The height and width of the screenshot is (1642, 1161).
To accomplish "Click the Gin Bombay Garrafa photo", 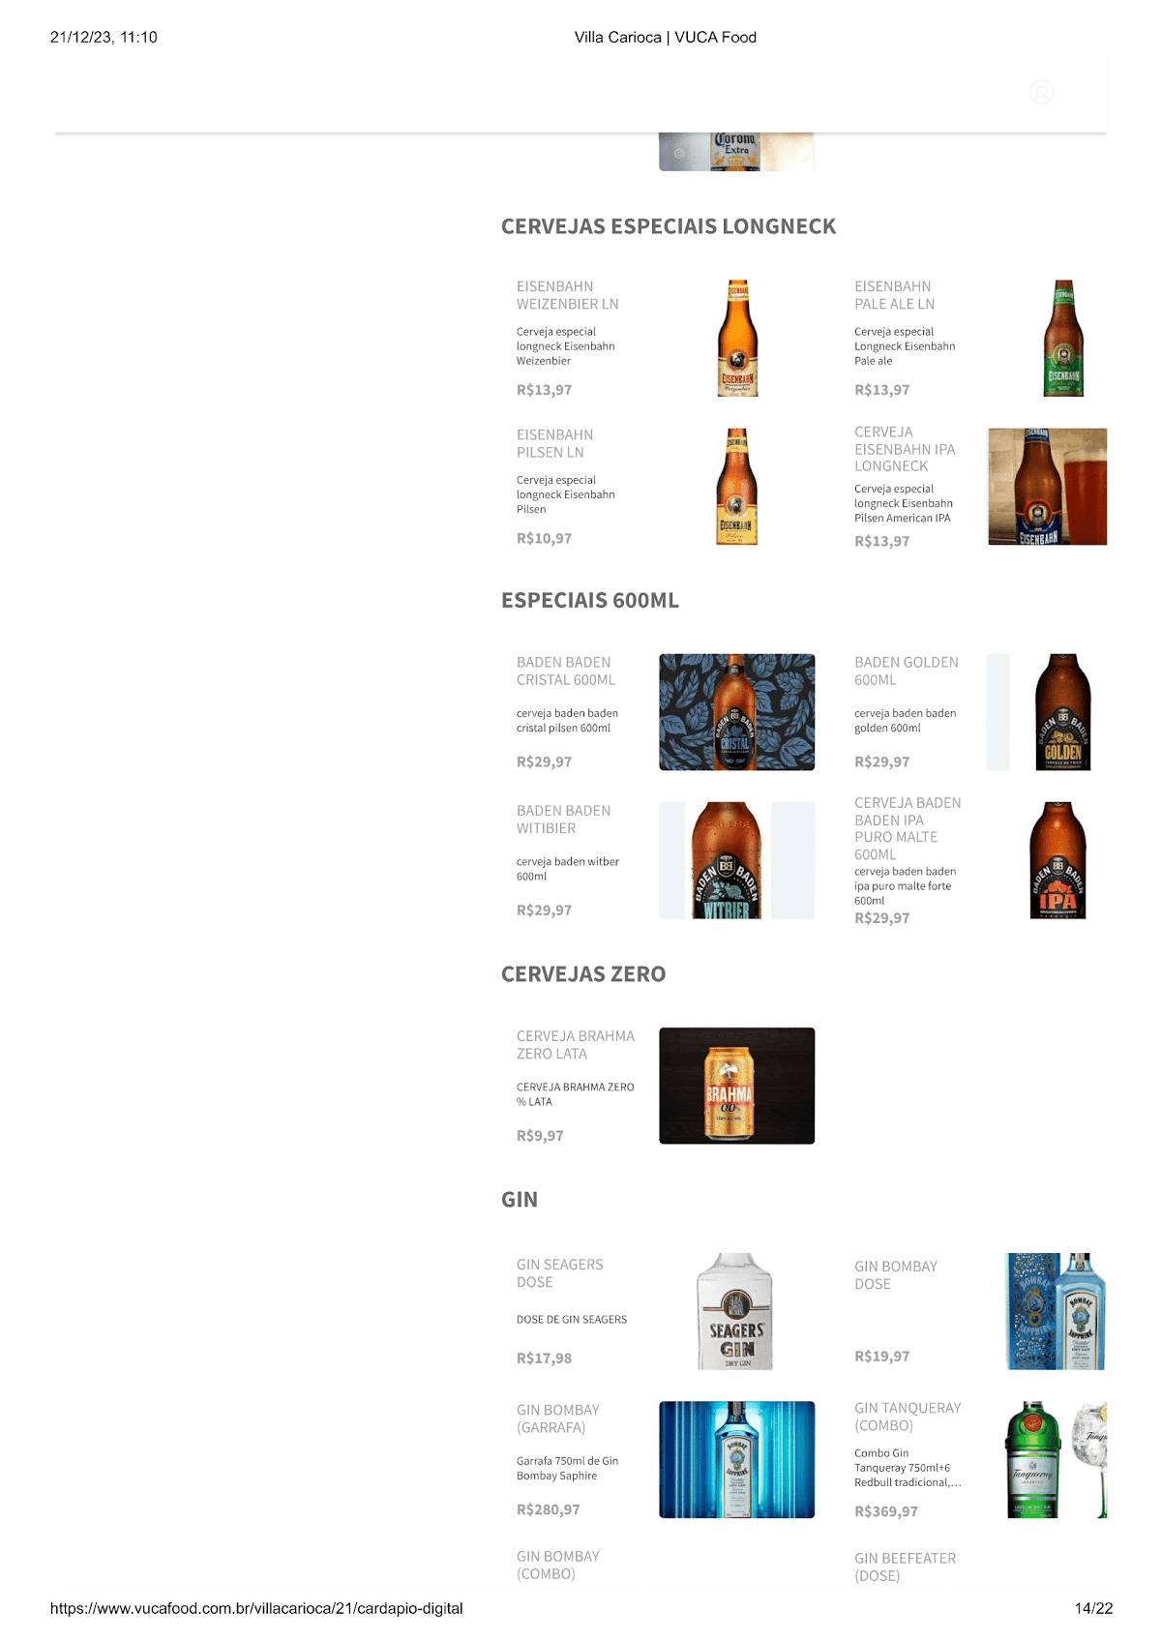I will pyautogui.click(x=737, y=1459).
